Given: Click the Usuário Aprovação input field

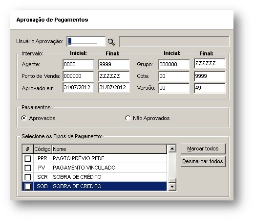Looking at the screenshot, I should coord(86,42).
